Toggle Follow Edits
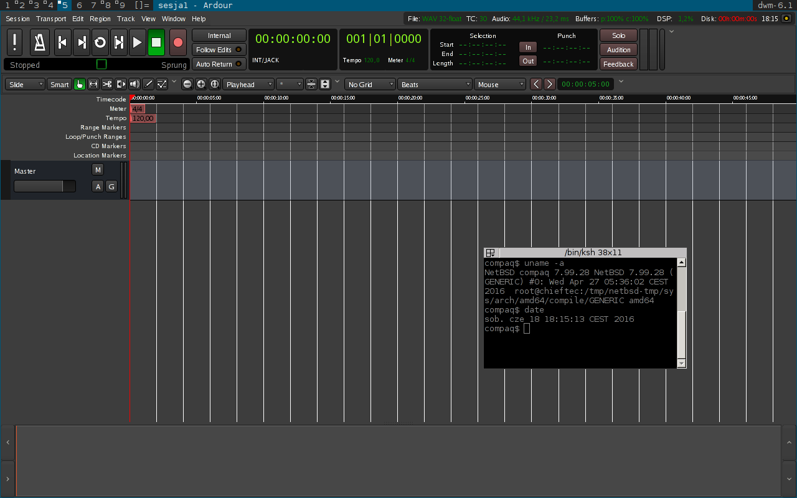The height and width of the screenshot is (498, 797). pos(219,50)
